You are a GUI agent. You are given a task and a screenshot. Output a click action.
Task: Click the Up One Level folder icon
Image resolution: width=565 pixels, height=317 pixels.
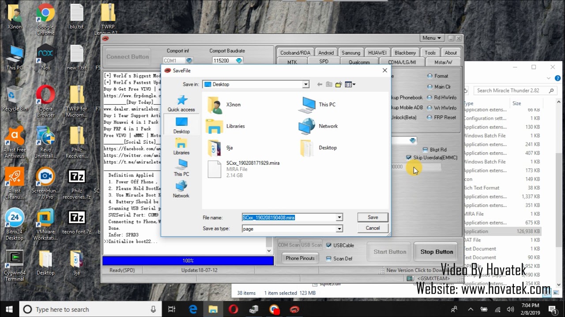329,85
